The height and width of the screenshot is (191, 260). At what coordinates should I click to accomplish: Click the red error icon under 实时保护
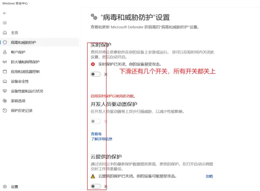pyautogui.click(x=93, y=64)
